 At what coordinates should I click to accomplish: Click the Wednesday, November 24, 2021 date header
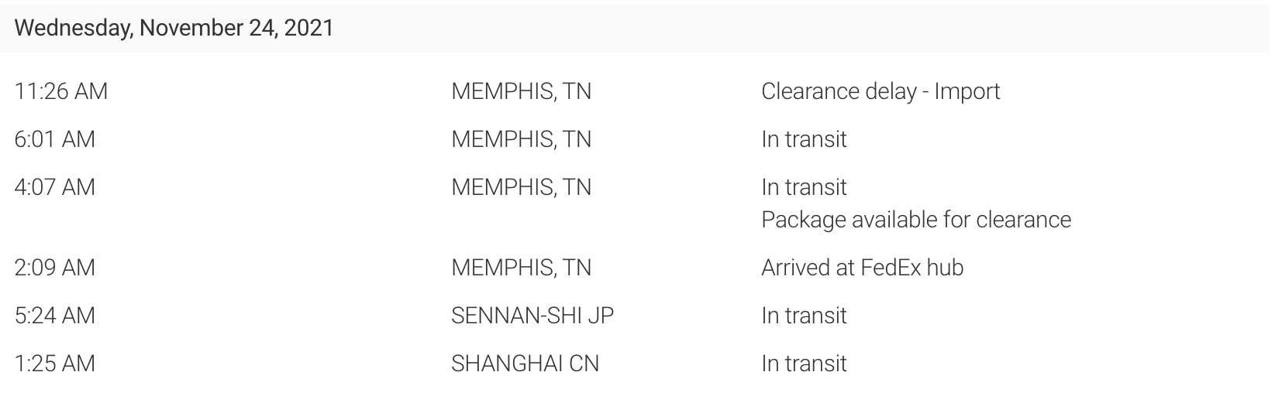pos(174,28)
